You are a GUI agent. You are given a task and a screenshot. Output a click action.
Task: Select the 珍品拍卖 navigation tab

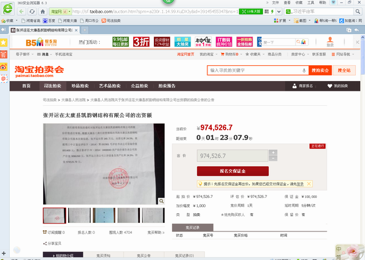80,86
